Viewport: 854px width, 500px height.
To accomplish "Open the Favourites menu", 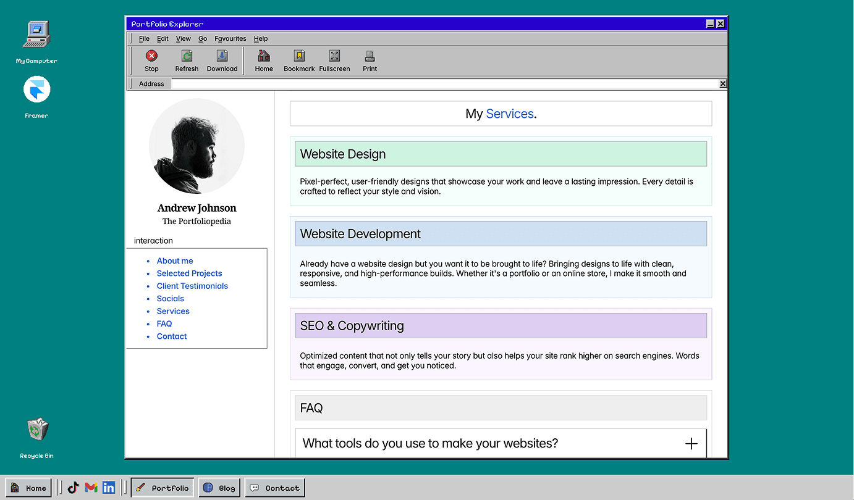I will pos(230,38).
